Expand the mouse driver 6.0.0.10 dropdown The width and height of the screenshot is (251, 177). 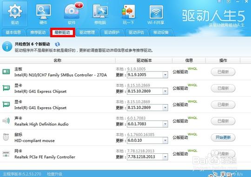[x=165, y=140]
